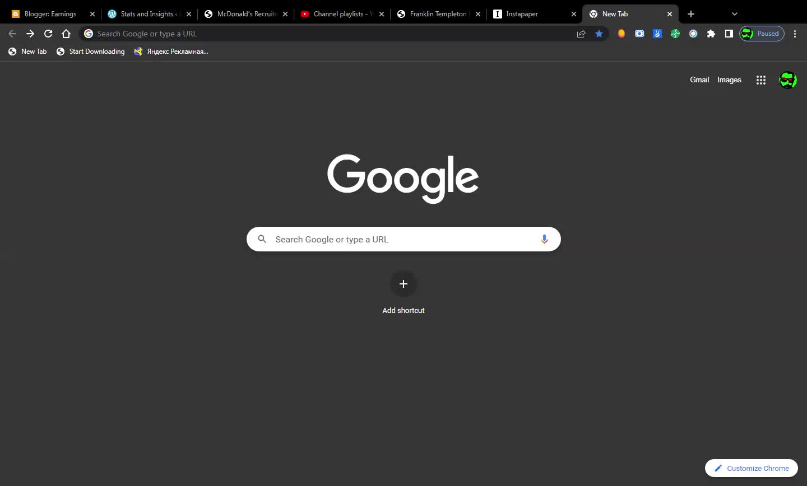Open the Paused profile button
Screen dimensions: 807x486
tap(762, 34)
